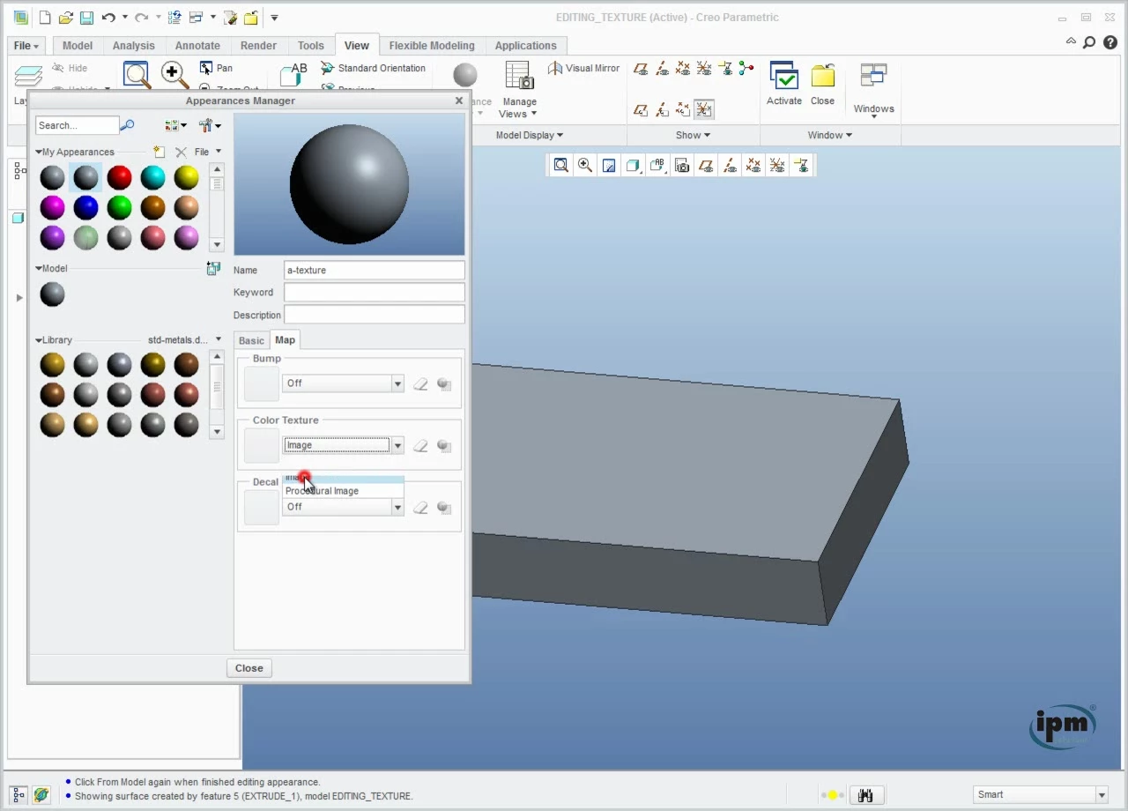Click the Name field containing a-texture
The width and height of the screenshot is (1128, 811).
(375, 270)
